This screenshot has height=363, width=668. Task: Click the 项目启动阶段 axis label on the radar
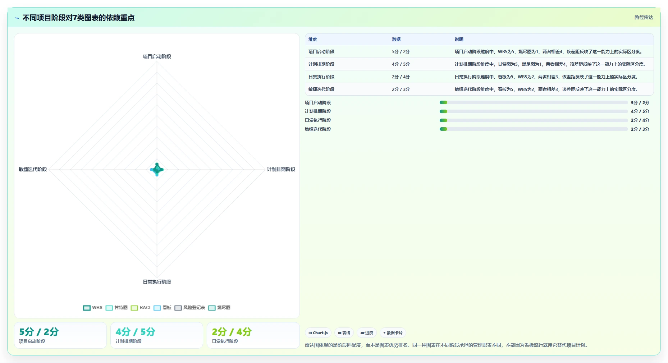coord(157,56)
